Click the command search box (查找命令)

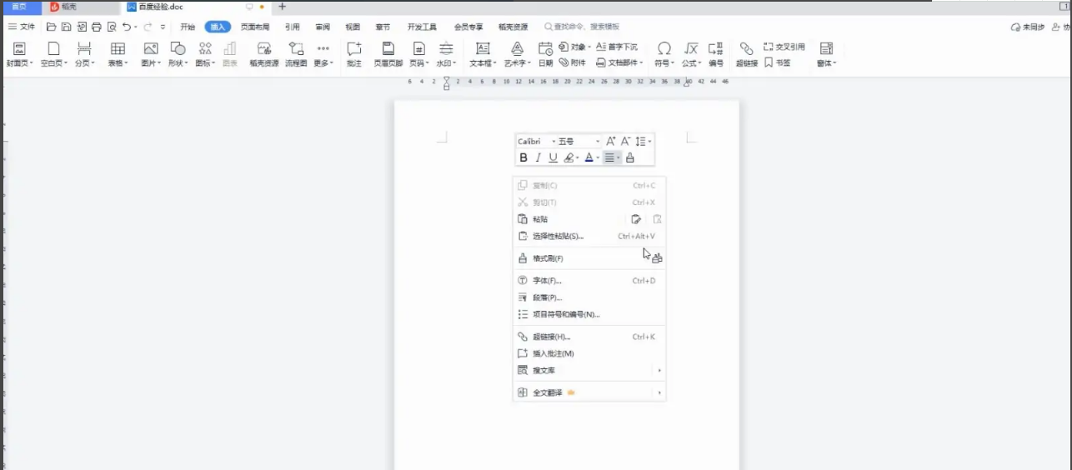tap(588, 27)
